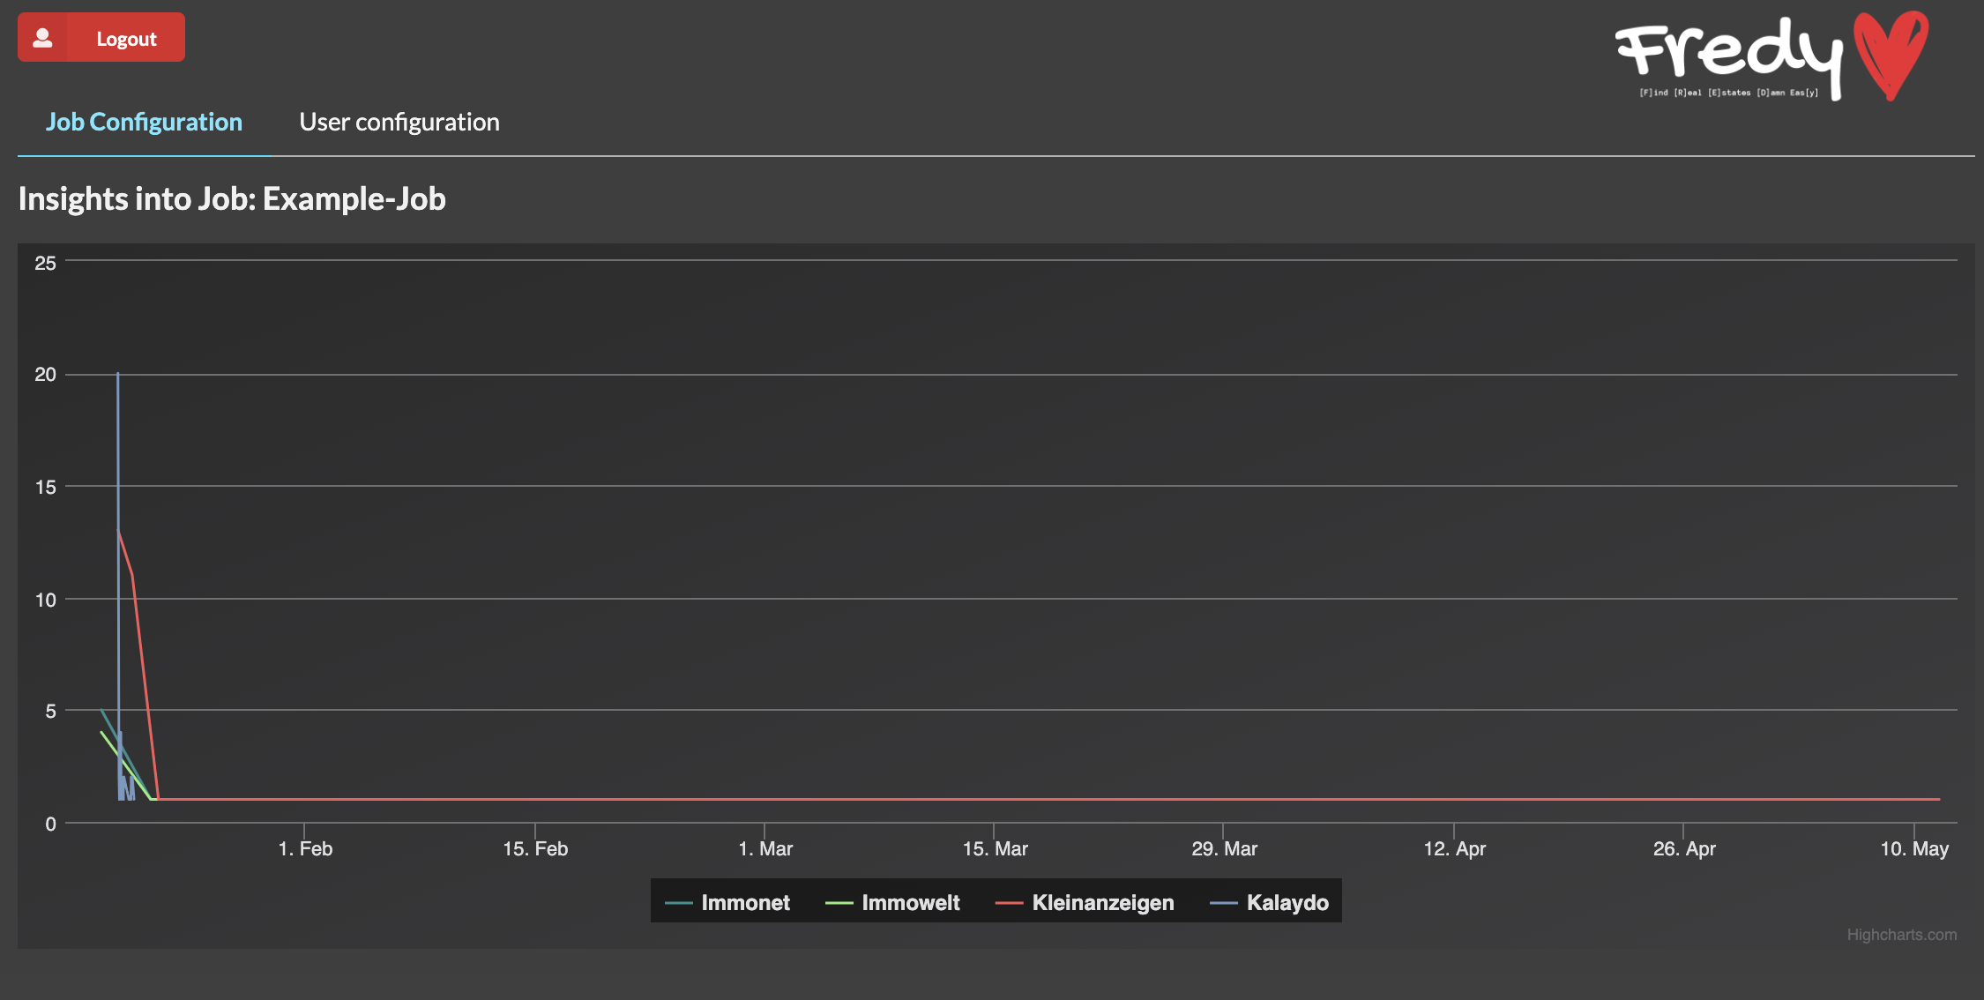Screen dimensions: 1984x1000
Task: Click the y-axis label 5
Action: (50, 711)
